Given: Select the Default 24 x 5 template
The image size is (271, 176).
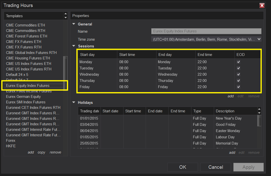Looking at the screenshot, I should click(34, 75).
